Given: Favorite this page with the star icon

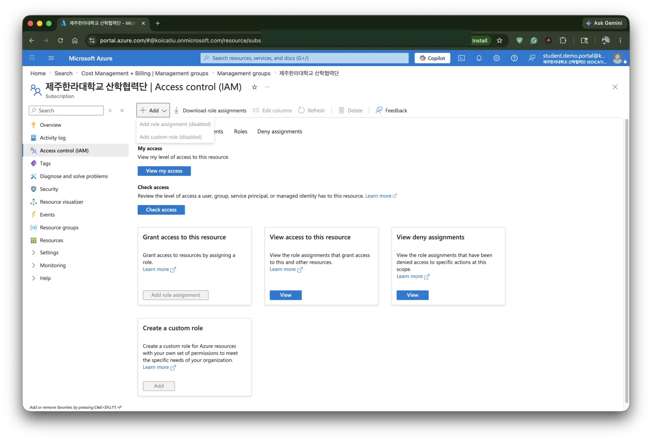Looking at the screenshot, I should point(255,87).
